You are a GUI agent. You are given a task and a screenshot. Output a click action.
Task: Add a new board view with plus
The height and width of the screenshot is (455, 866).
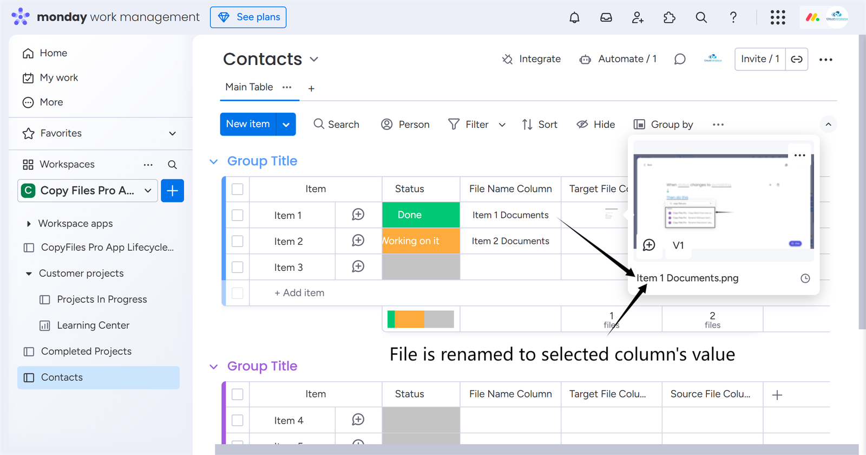[x=311, y=88]
